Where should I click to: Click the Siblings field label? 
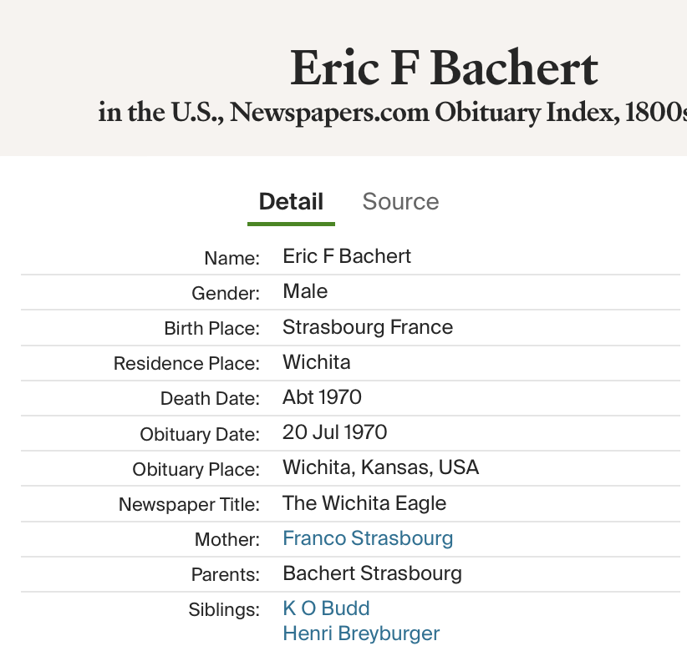(224, 610)
